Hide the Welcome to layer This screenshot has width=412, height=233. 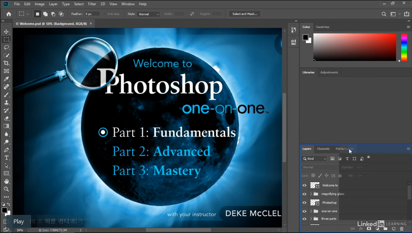click(305, 186)
